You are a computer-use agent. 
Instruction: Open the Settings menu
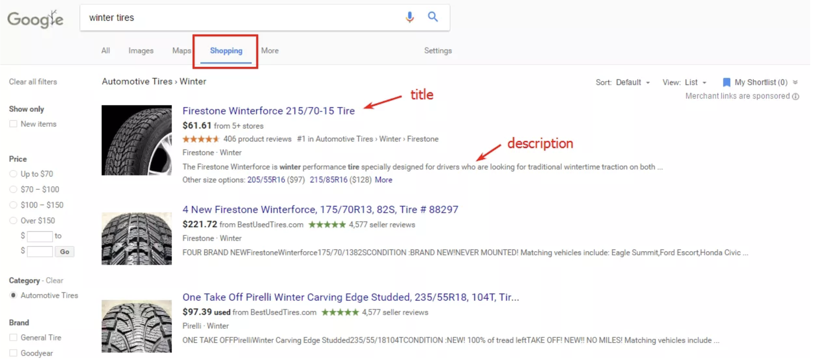click(438, 51)
